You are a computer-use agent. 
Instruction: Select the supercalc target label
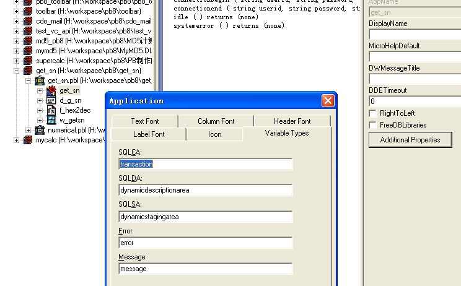point(94,61)
